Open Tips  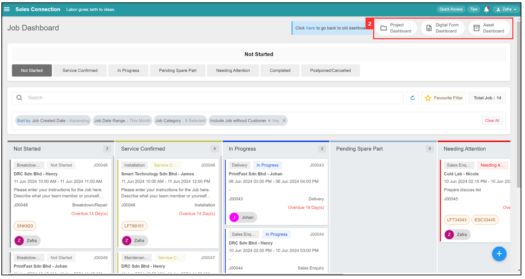(474, 9)
